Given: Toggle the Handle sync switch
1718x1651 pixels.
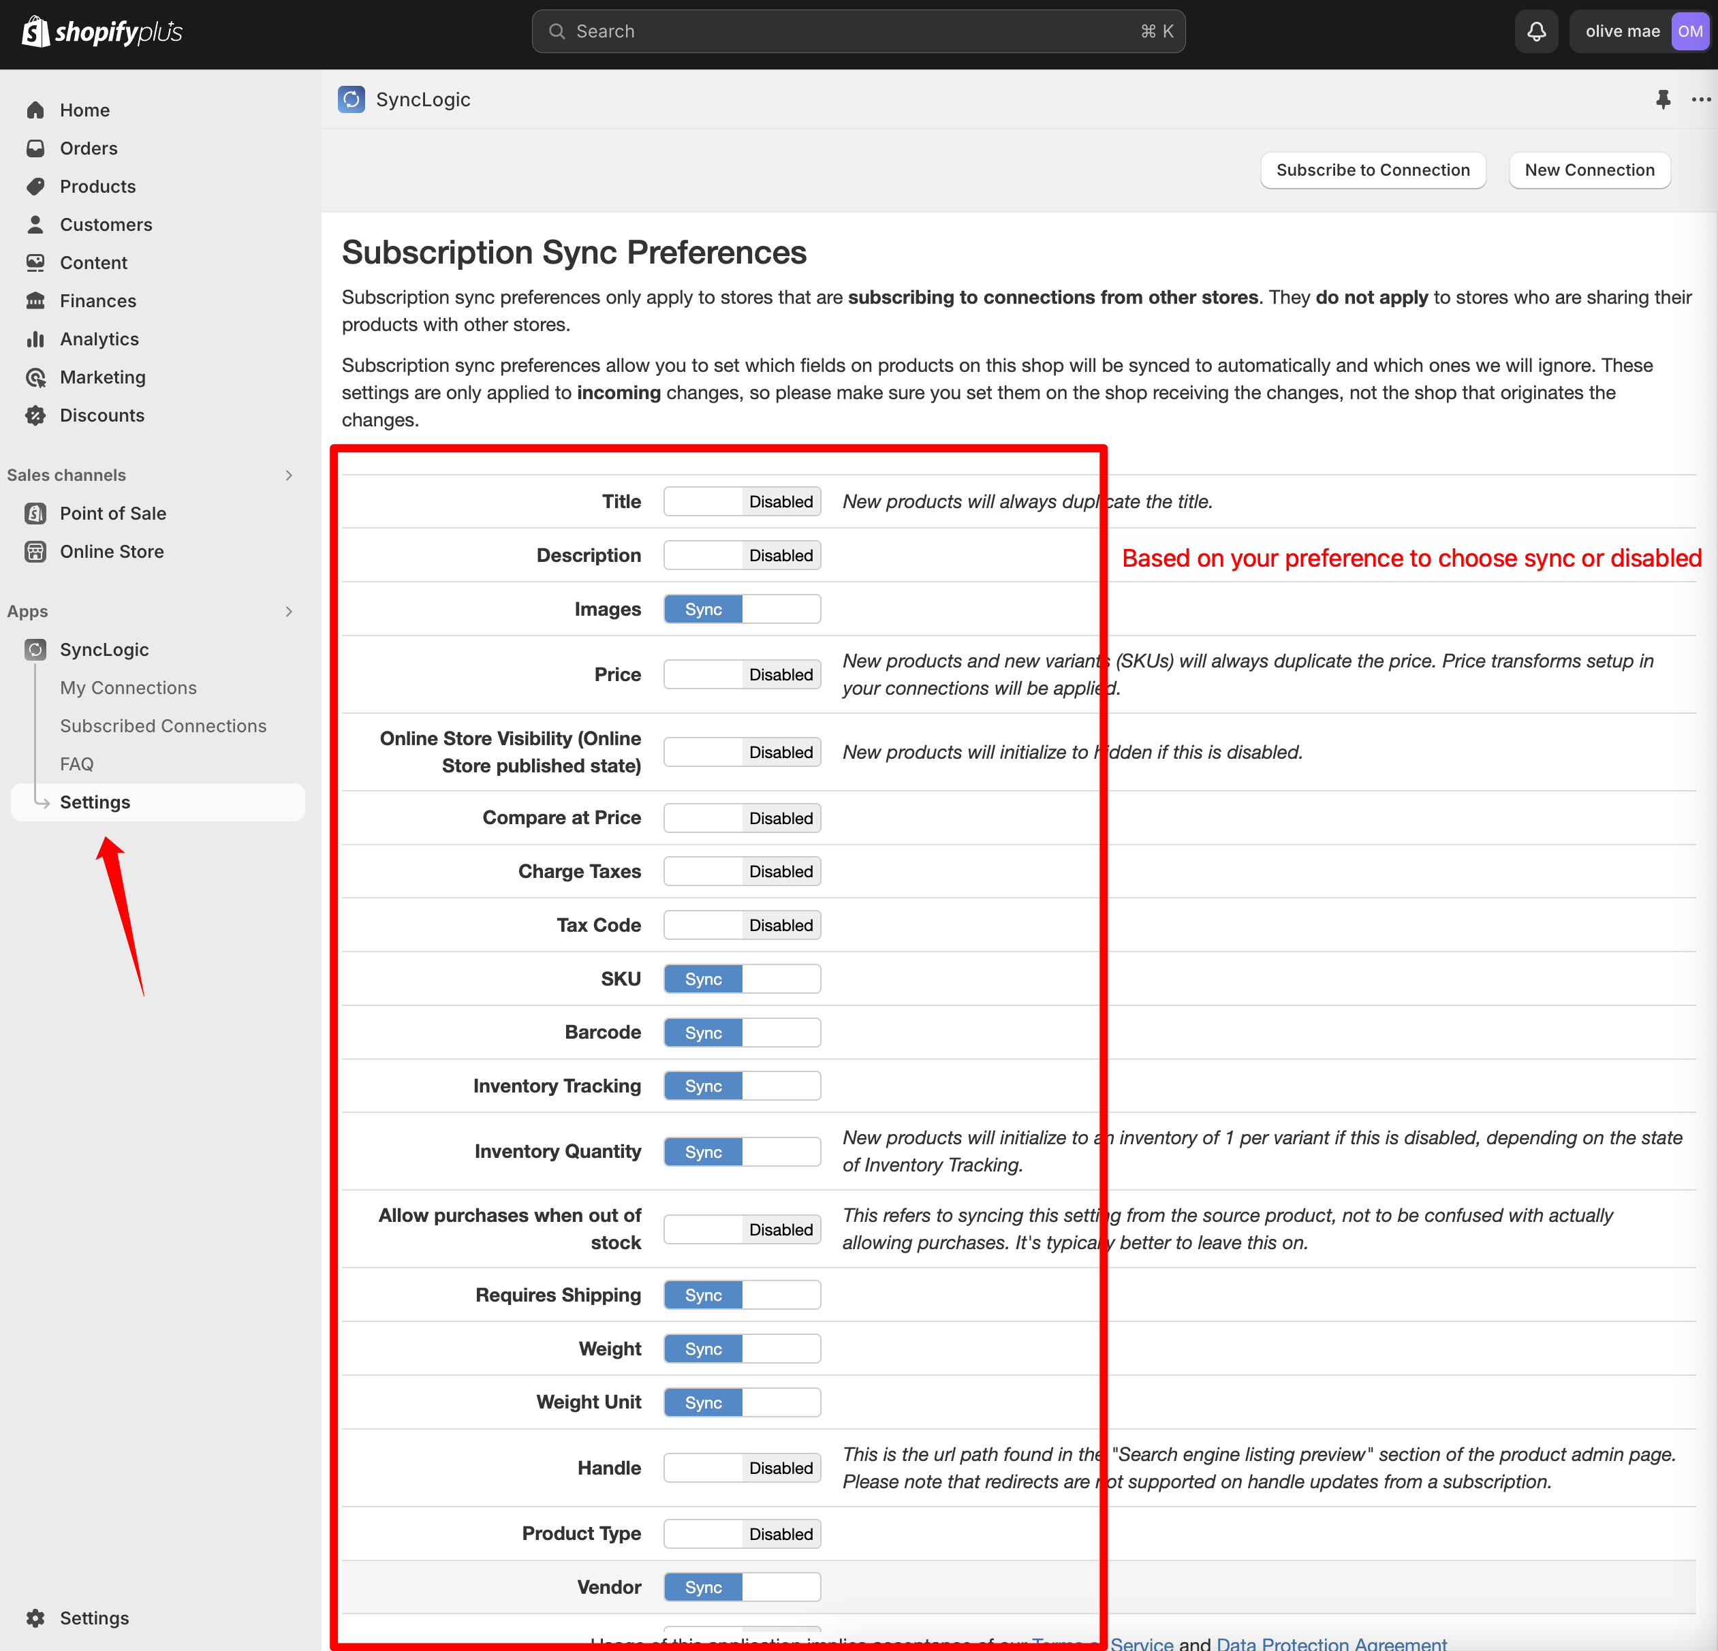Looking at the screenshot, I should coord(742,1468).
